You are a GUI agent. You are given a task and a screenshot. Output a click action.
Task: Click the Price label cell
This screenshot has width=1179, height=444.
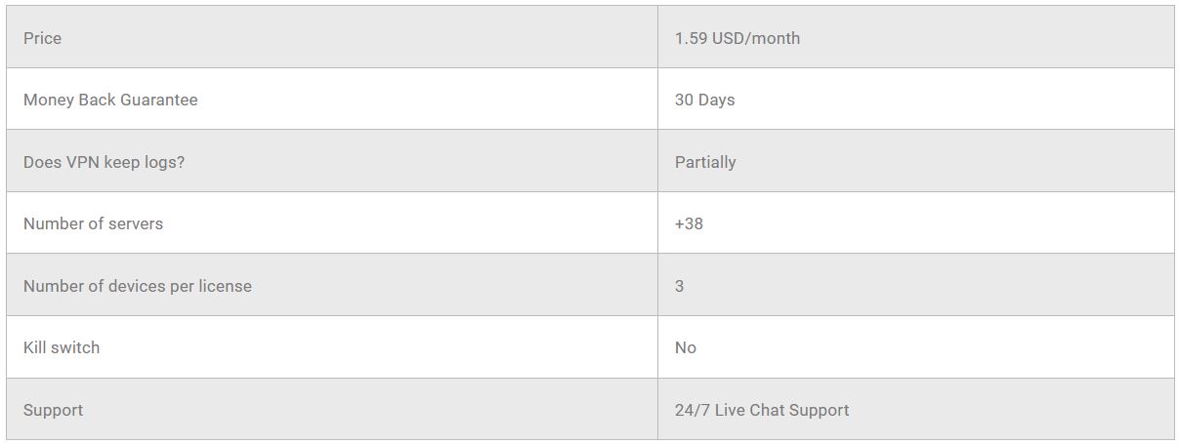43,38
